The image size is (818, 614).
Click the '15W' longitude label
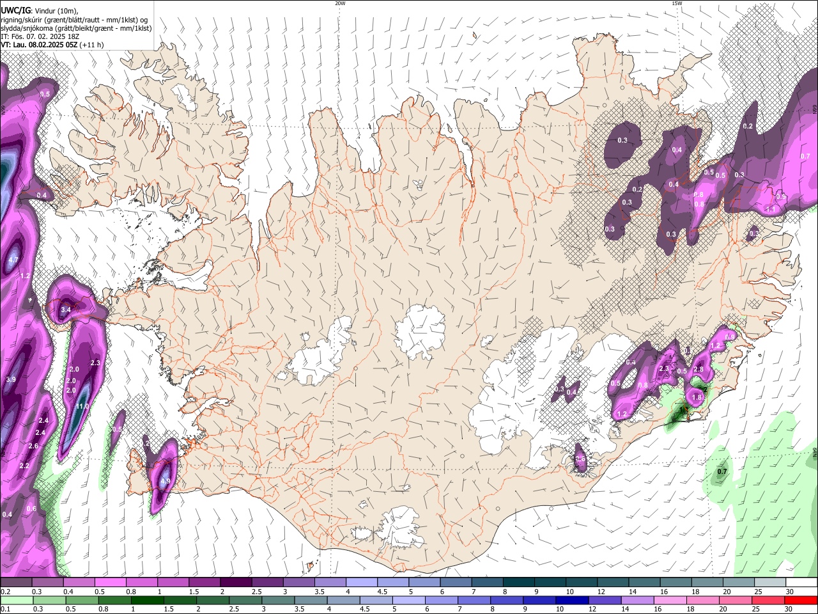pyautogui.click(x=676, y=3)
